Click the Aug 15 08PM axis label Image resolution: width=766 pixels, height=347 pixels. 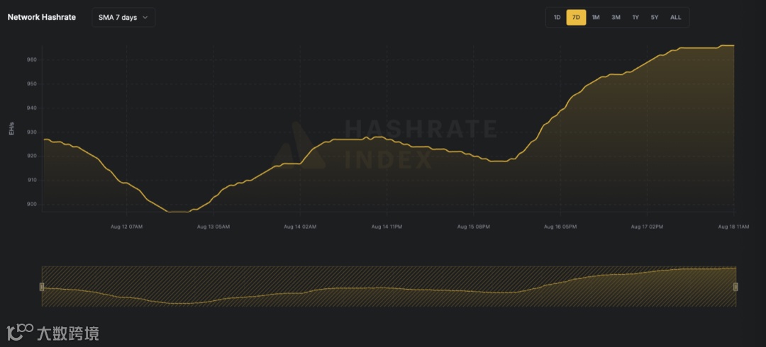coord(473,227)
